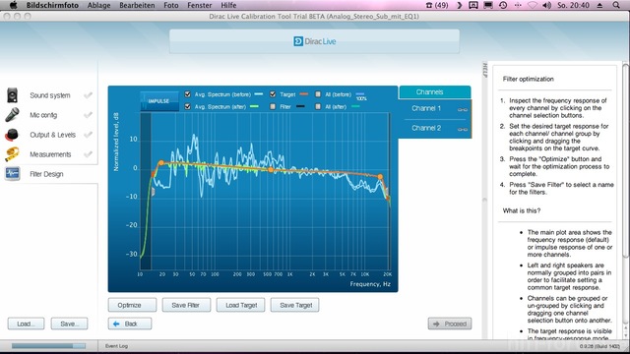Click the target breakpoint near 20 Hz
This screenshot has width=630, height=354.
(161, 162)
